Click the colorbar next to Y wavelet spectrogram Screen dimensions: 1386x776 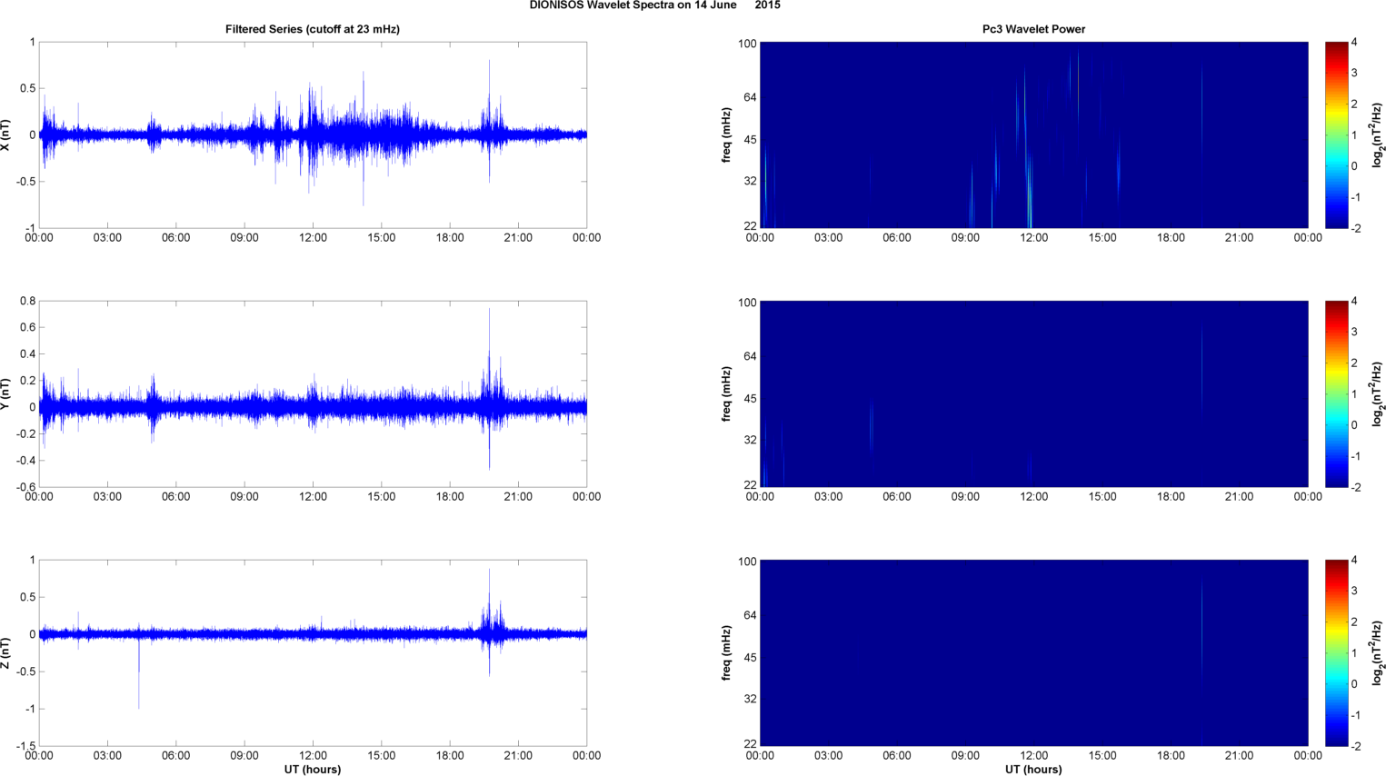(1336, 394)
